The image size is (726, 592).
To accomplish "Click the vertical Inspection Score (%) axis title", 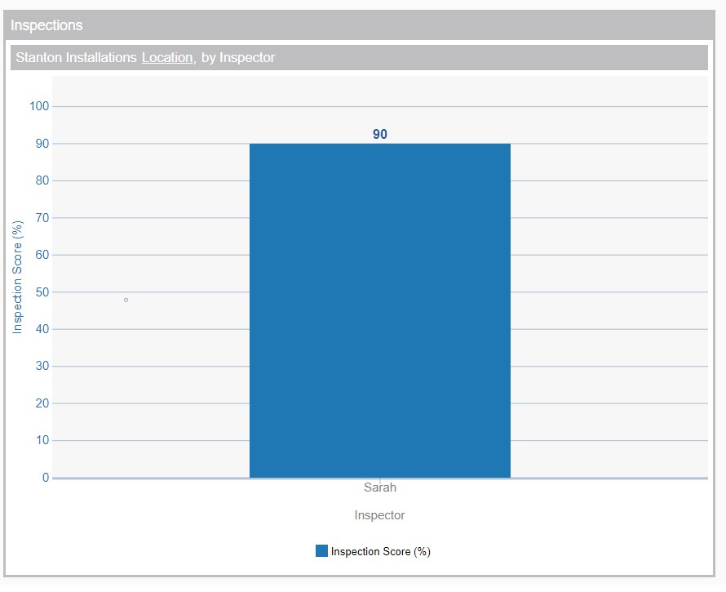I will [17, 278].
